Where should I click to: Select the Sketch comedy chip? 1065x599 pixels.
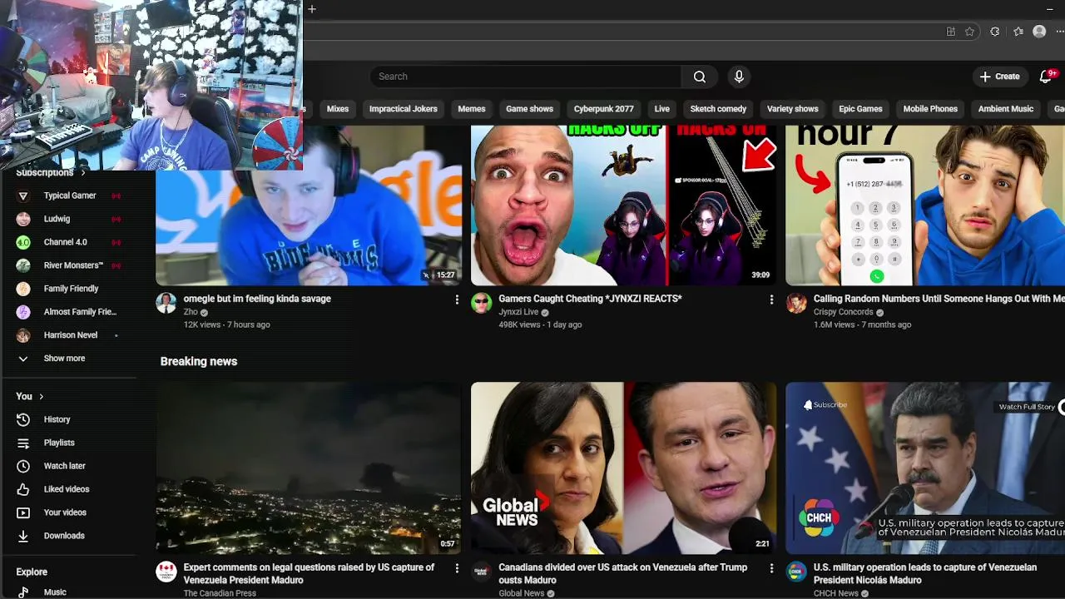pyautogui.click(x=718, y=109)
